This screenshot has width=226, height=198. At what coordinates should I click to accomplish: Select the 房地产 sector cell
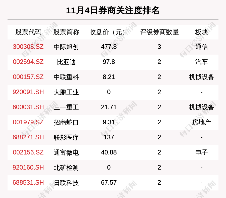pos(201,122)
